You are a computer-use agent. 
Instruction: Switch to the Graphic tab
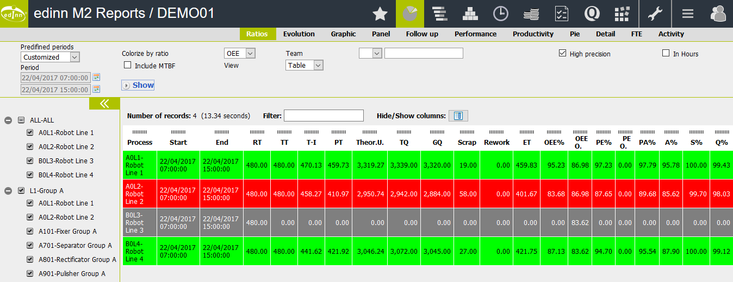344,34
